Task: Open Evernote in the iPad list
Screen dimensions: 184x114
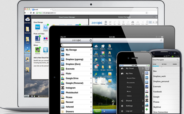Action: [x=76, y=69]
